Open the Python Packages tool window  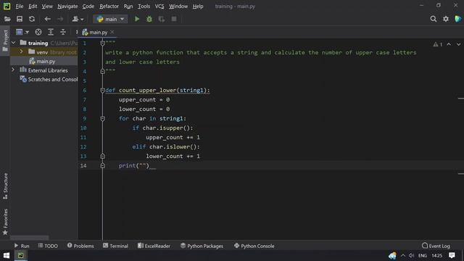(202, 246)
